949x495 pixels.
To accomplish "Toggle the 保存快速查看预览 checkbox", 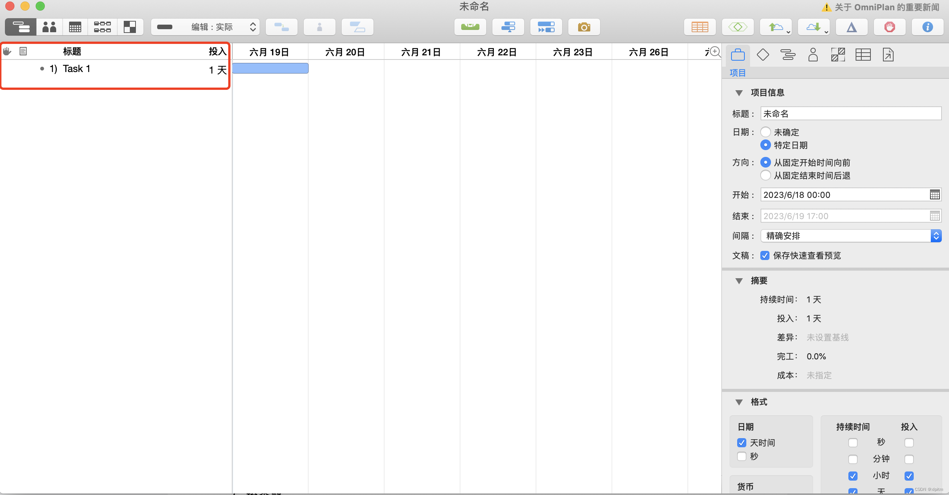I will pos(765,255).
